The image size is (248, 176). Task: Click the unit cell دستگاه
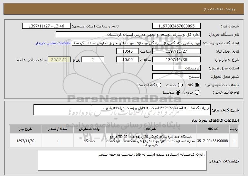89,141
